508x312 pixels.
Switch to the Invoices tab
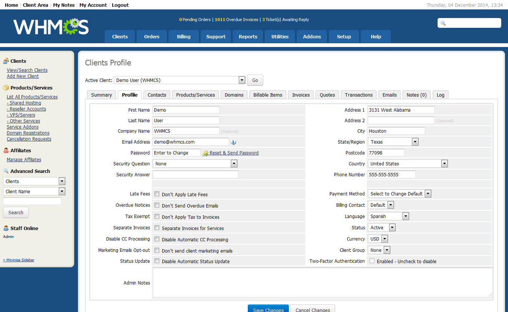coord(301,95)
